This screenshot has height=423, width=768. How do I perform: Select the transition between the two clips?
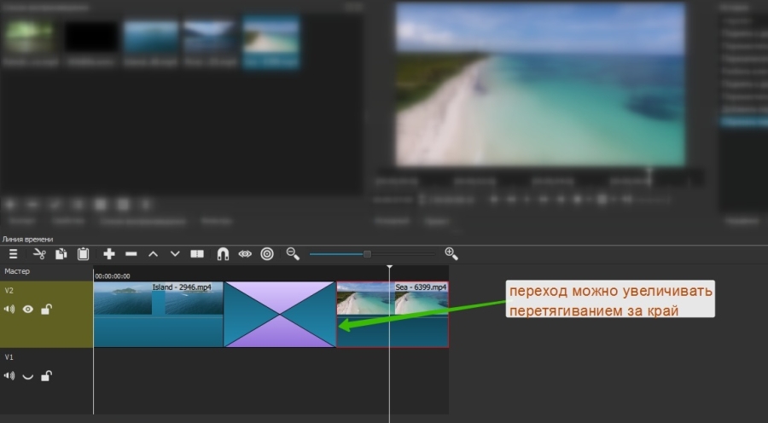[280, 315]
